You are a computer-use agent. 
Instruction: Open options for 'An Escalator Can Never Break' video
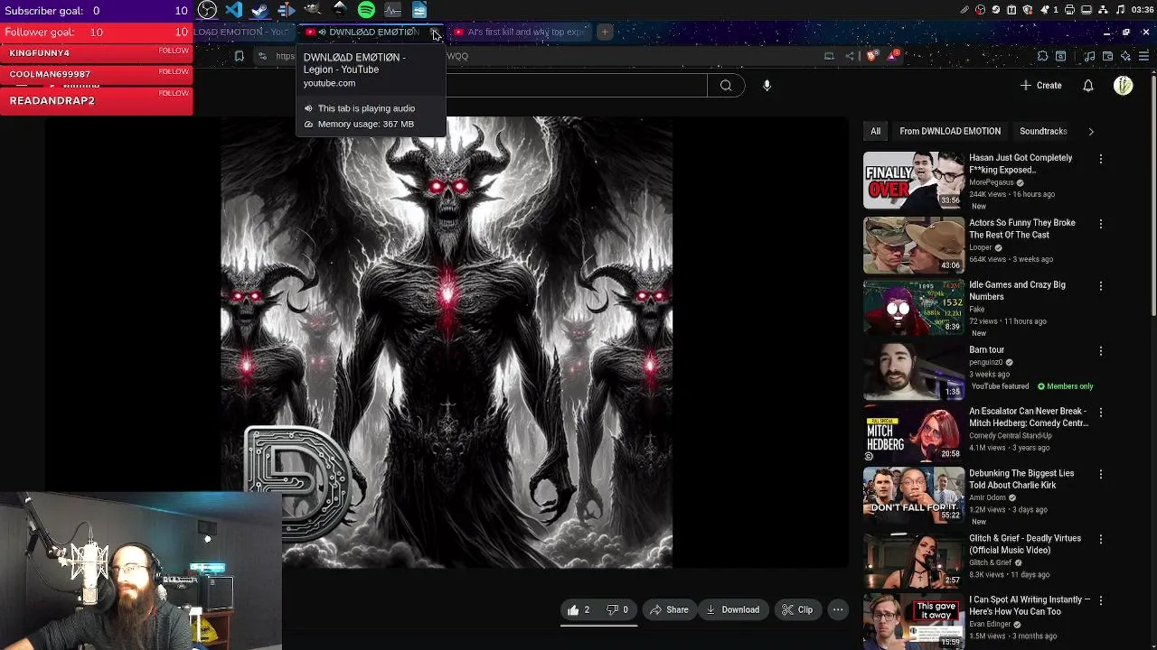1100,413
